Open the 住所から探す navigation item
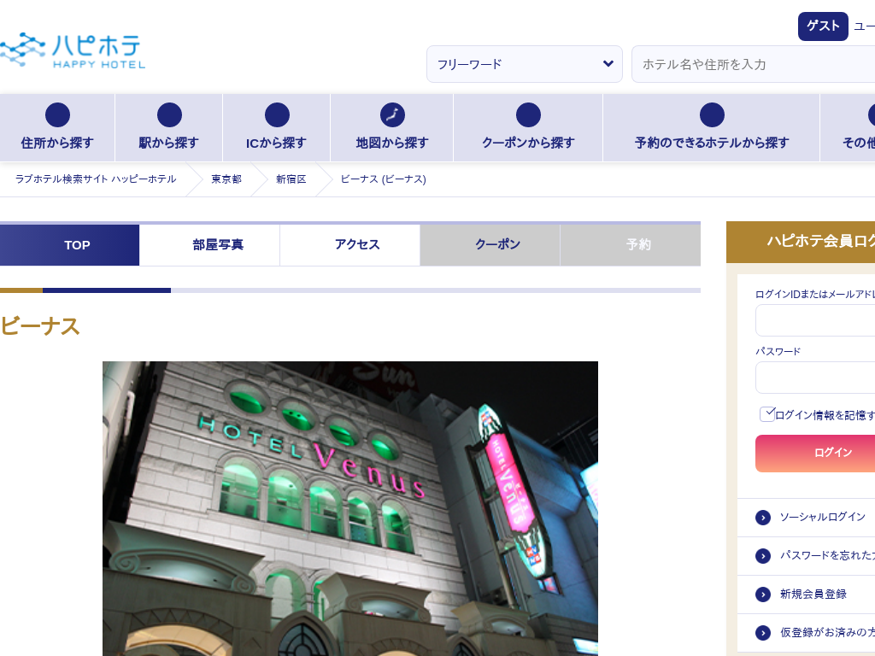875x656 pixels. [57, 128]
